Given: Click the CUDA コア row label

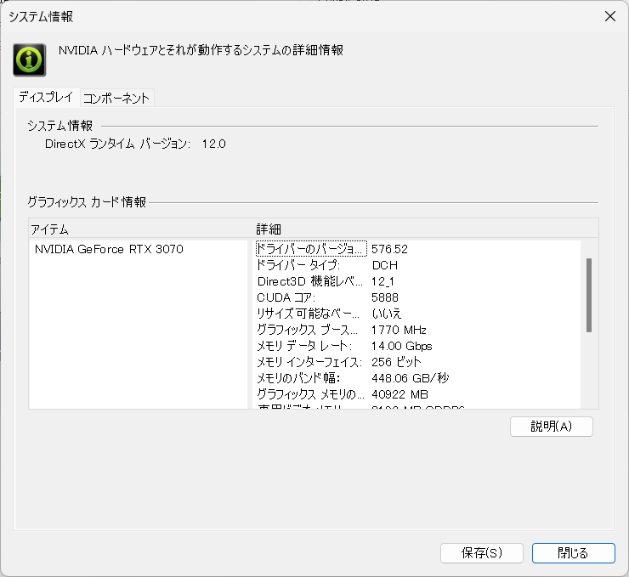Looking at the screenshot, I should coord(286,297).
